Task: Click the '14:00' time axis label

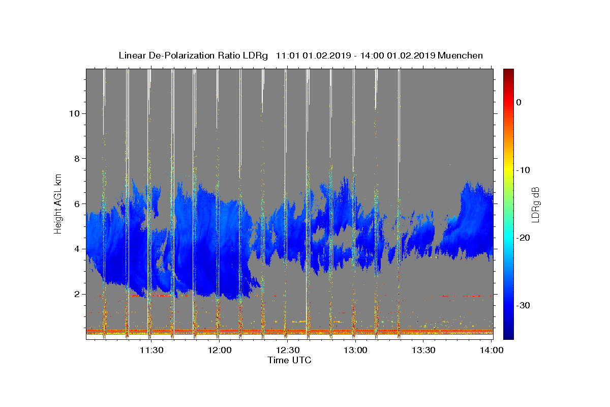Action: pos(492,350)
